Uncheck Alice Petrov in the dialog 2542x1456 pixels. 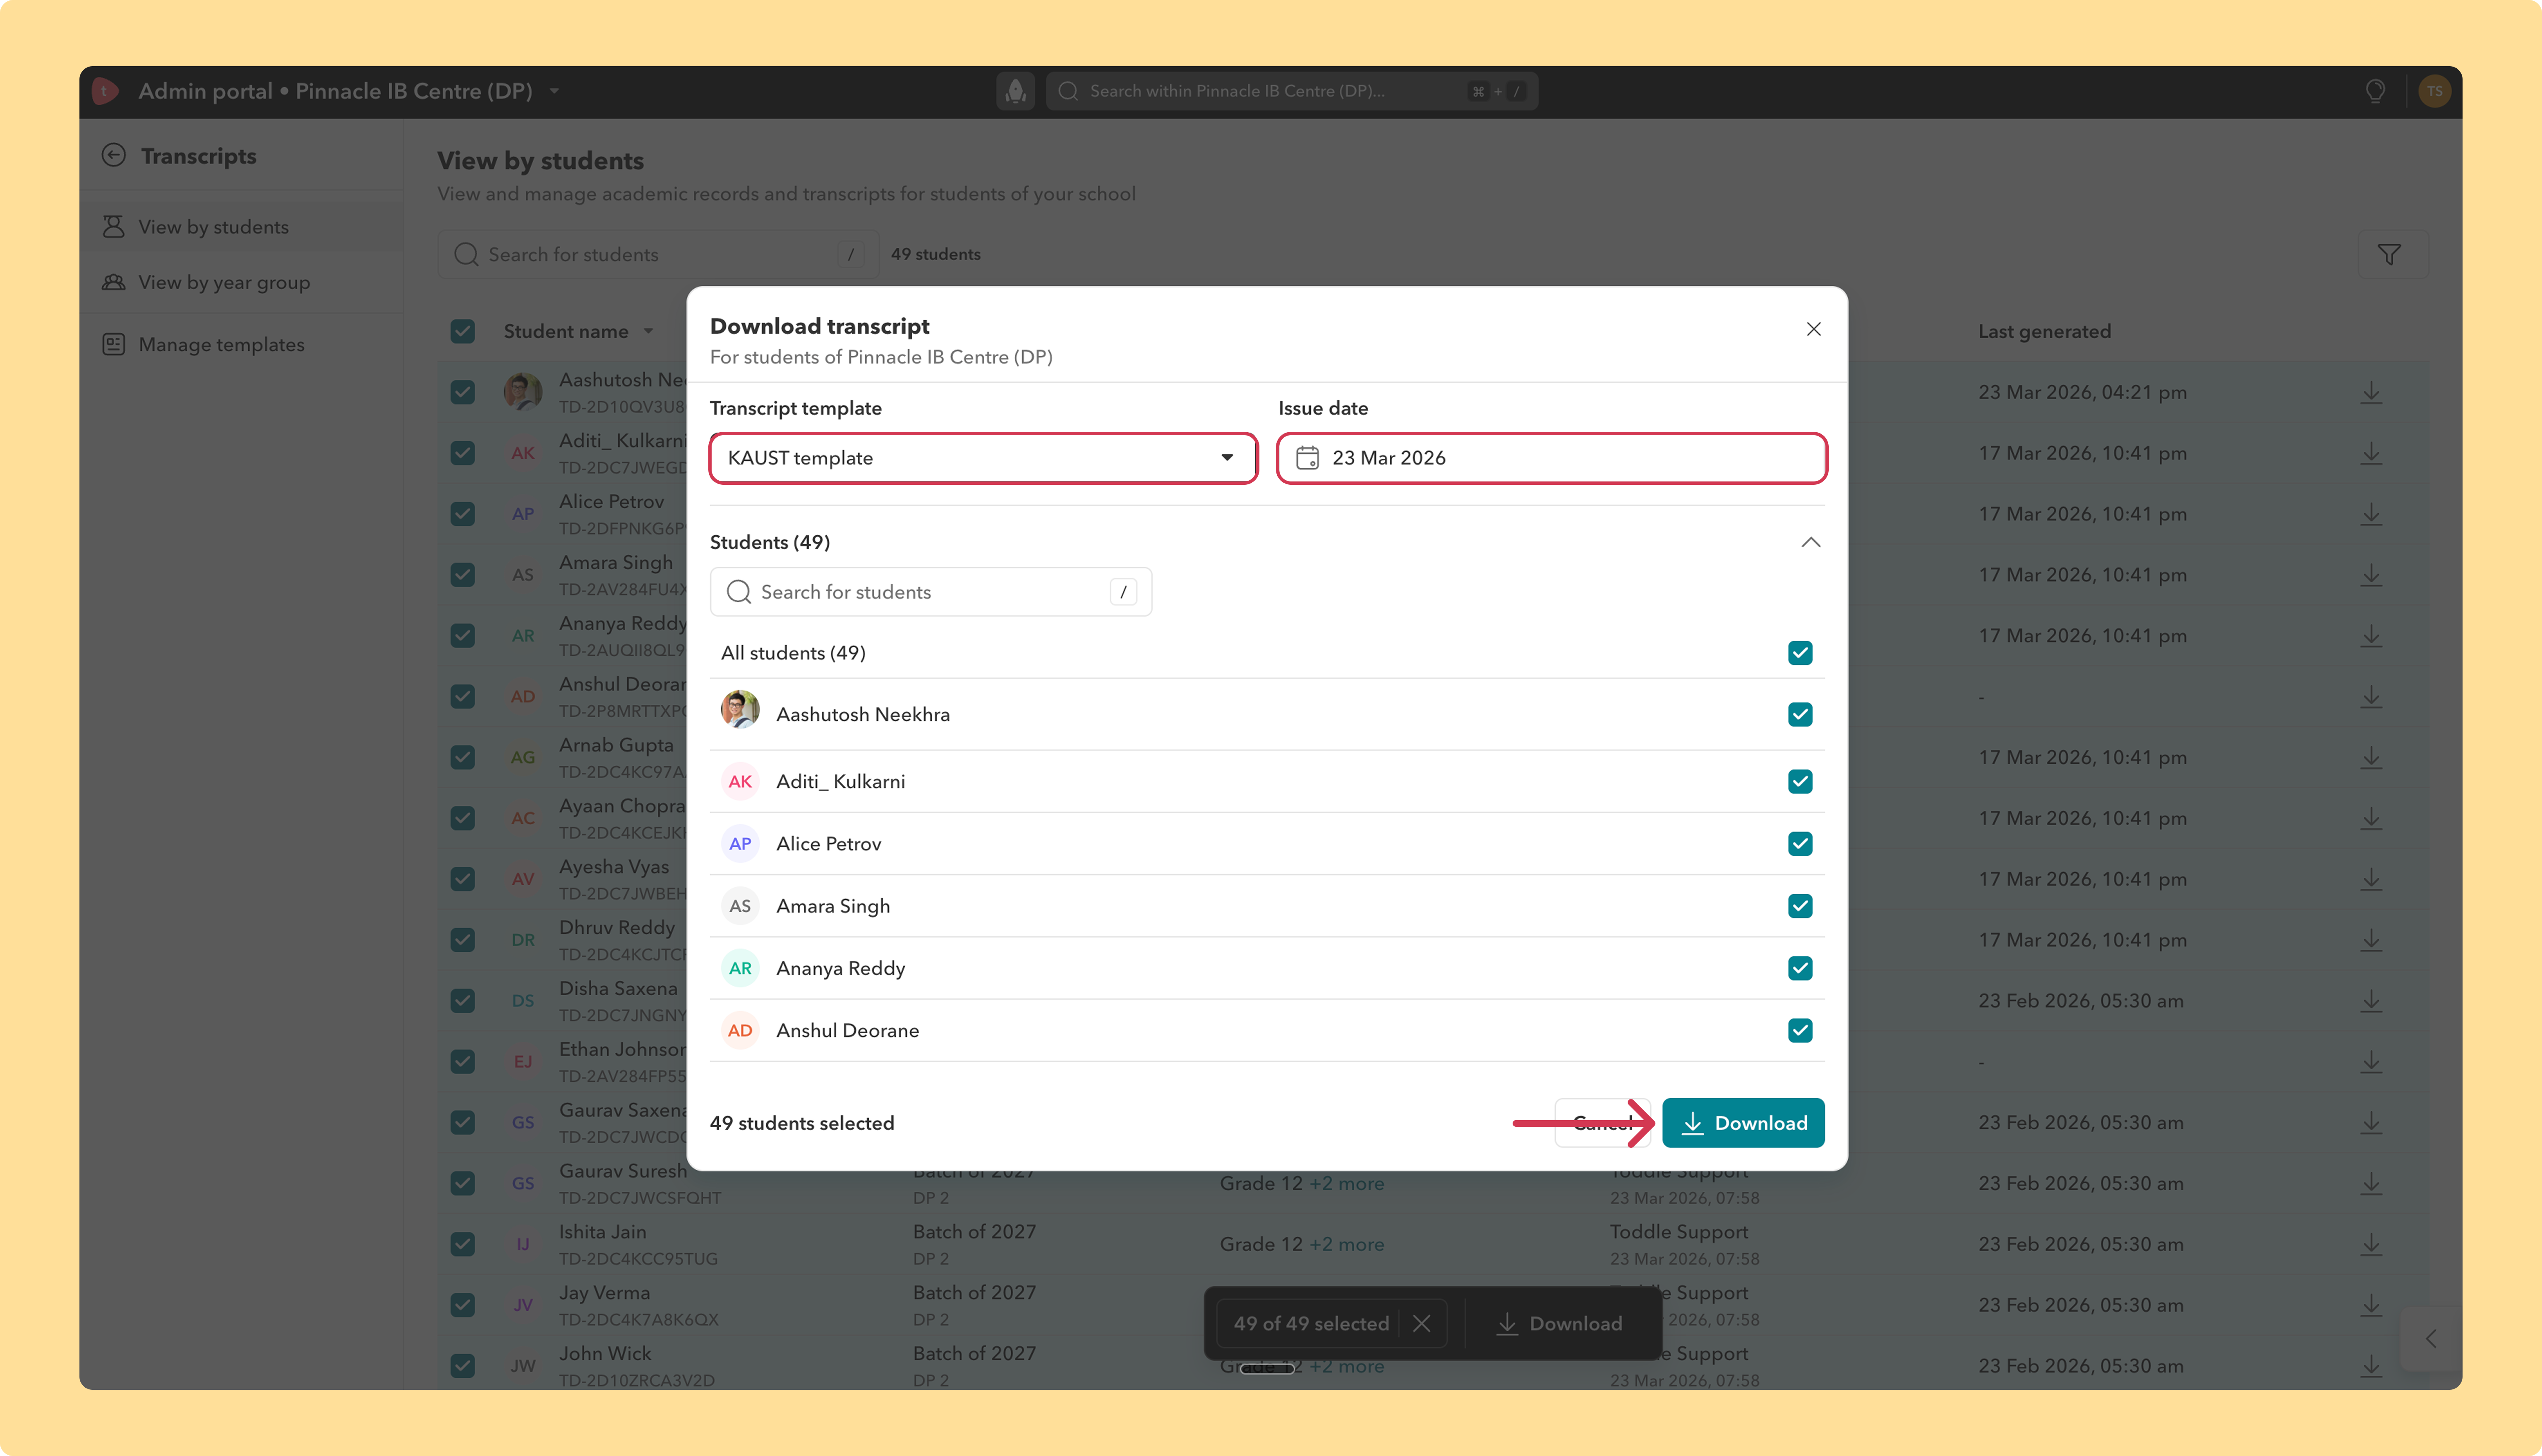tap(1800, 844)
